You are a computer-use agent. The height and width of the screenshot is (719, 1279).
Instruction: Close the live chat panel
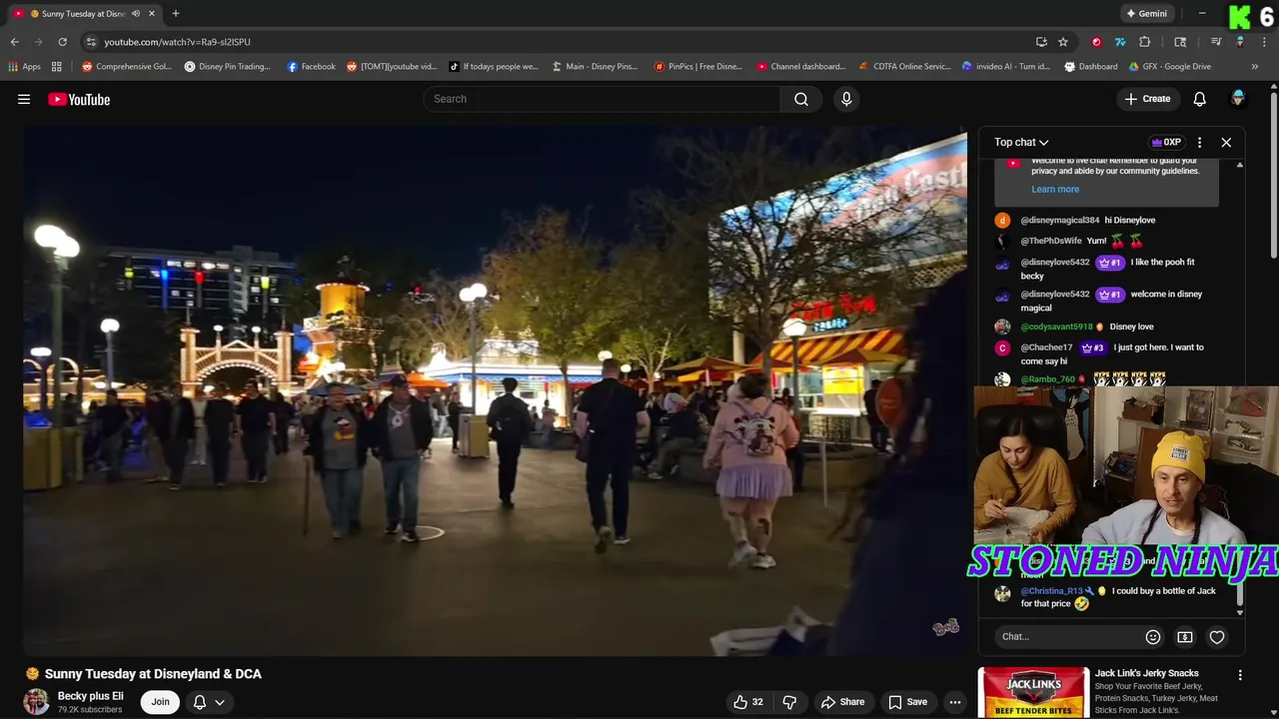pos(1226,142)
